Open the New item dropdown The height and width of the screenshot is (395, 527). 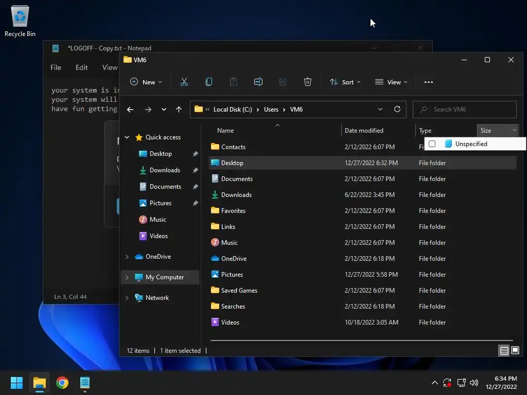point(146,82)
